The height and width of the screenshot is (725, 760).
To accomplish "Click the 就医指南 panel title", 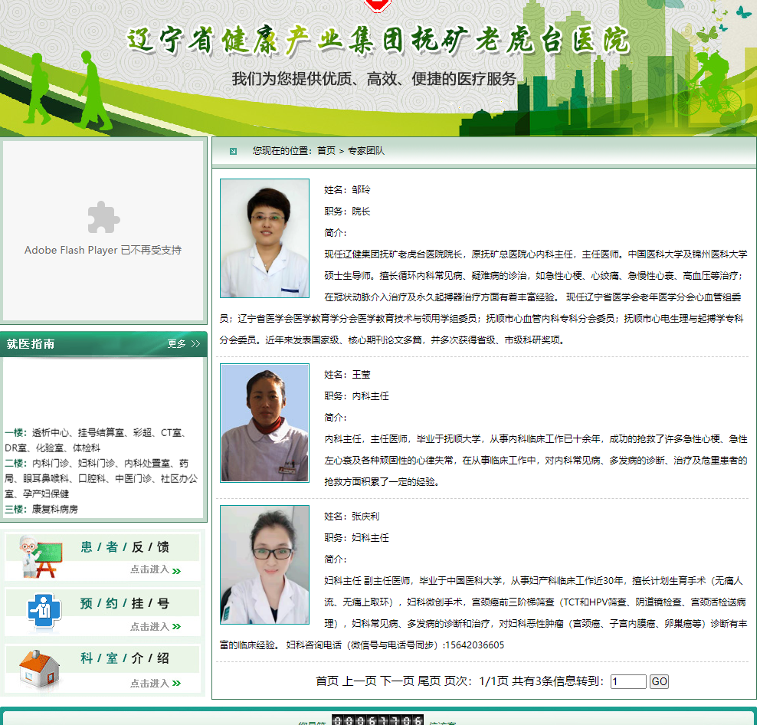I will [x=31, y=344].
